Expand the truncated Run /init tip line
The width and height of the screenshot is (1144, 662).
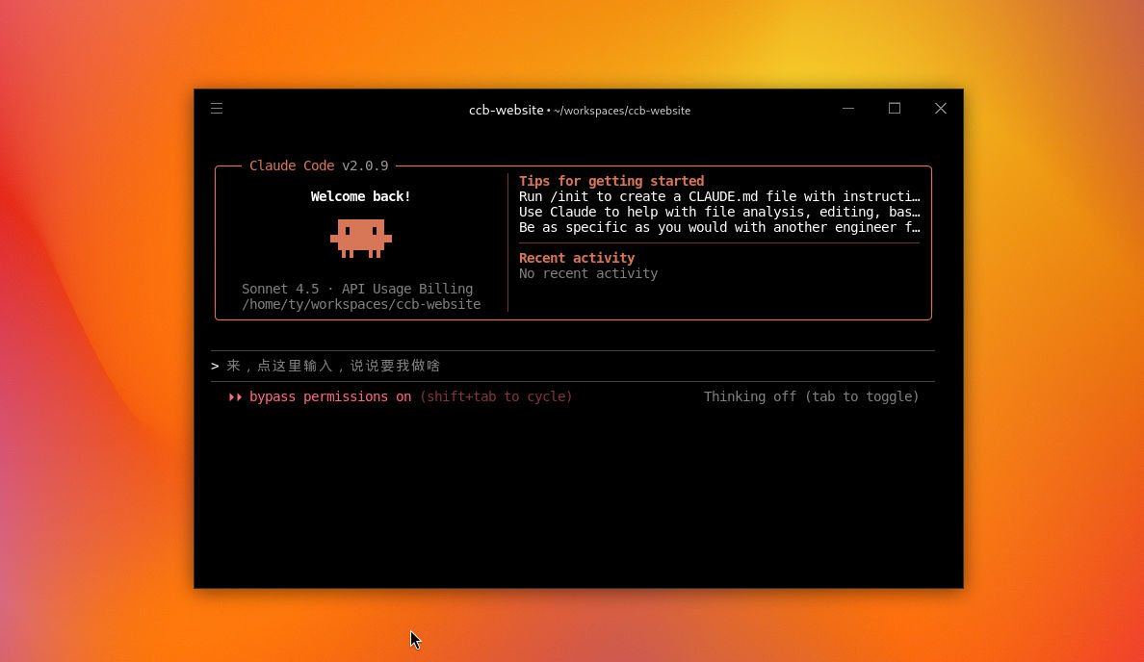(x=720, y=196)
